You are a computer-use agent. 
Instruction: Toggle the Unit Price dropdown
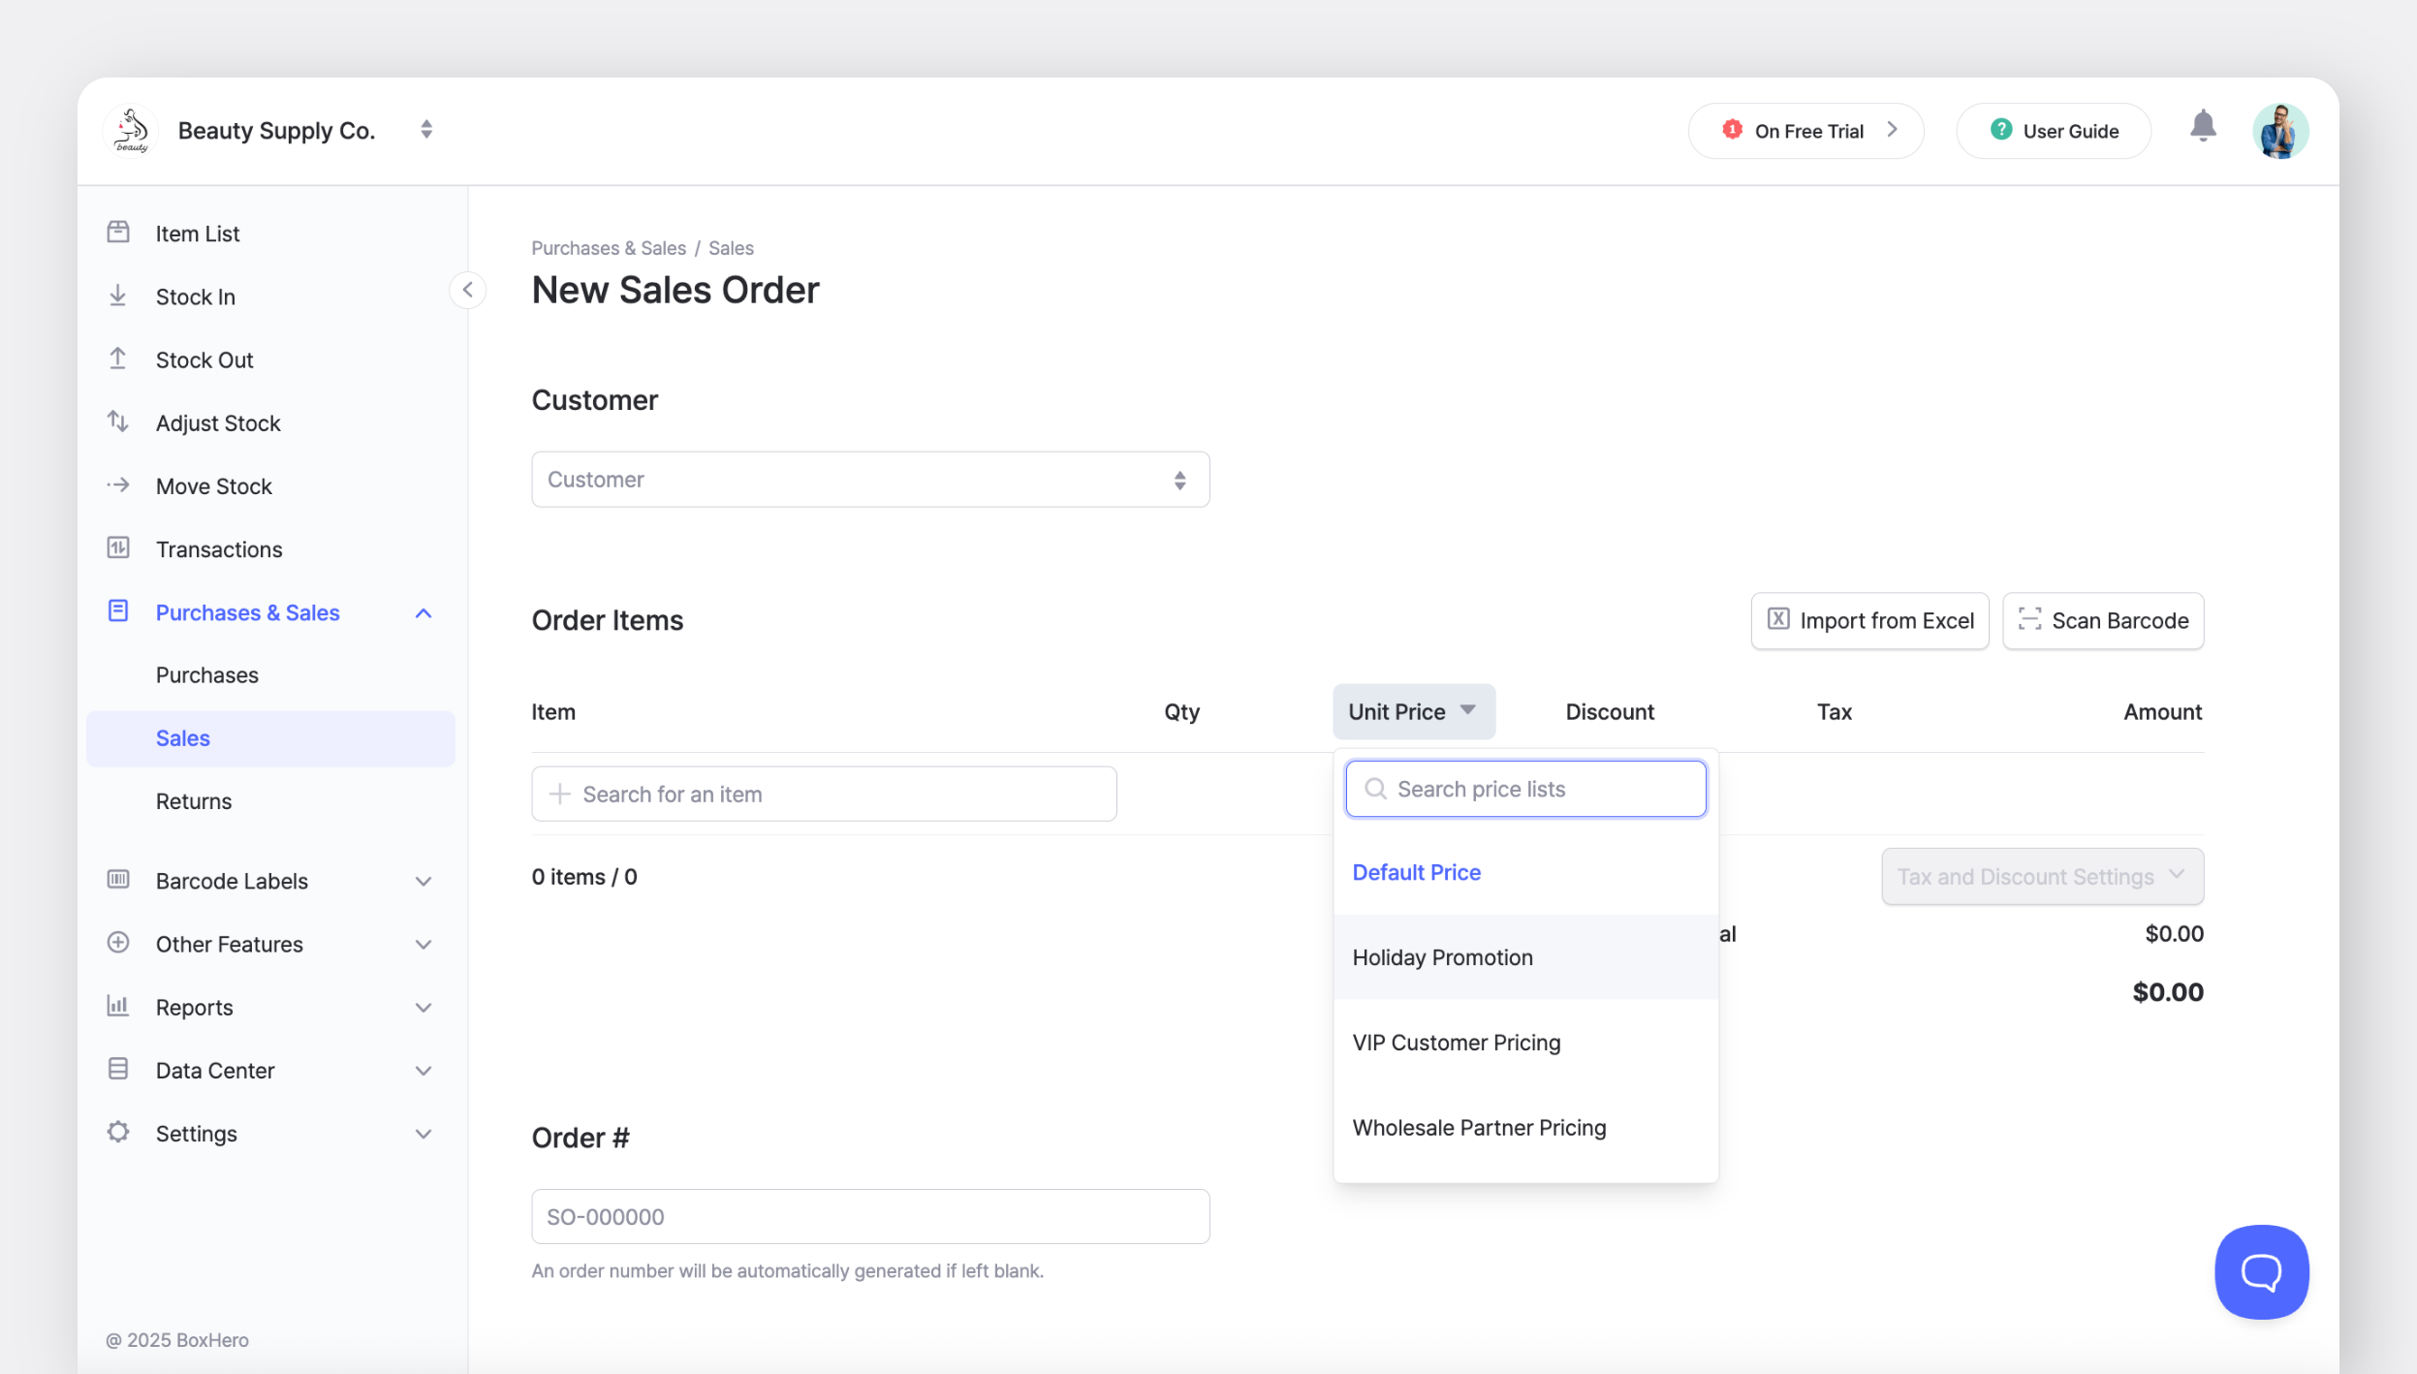pyautogui.click(x=1413, y=712)
